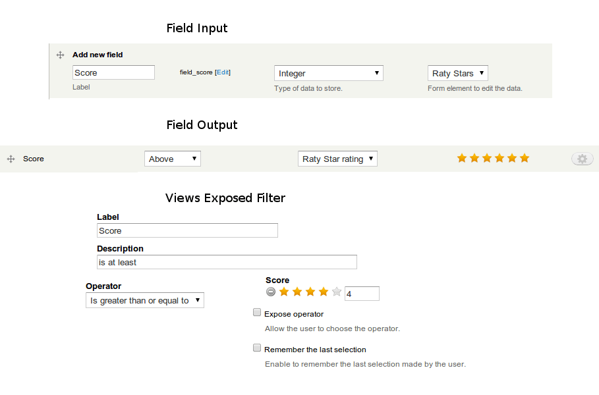Click drag handle next to Score row
This screenshot has height=395, width=599.
coord(11,159)
